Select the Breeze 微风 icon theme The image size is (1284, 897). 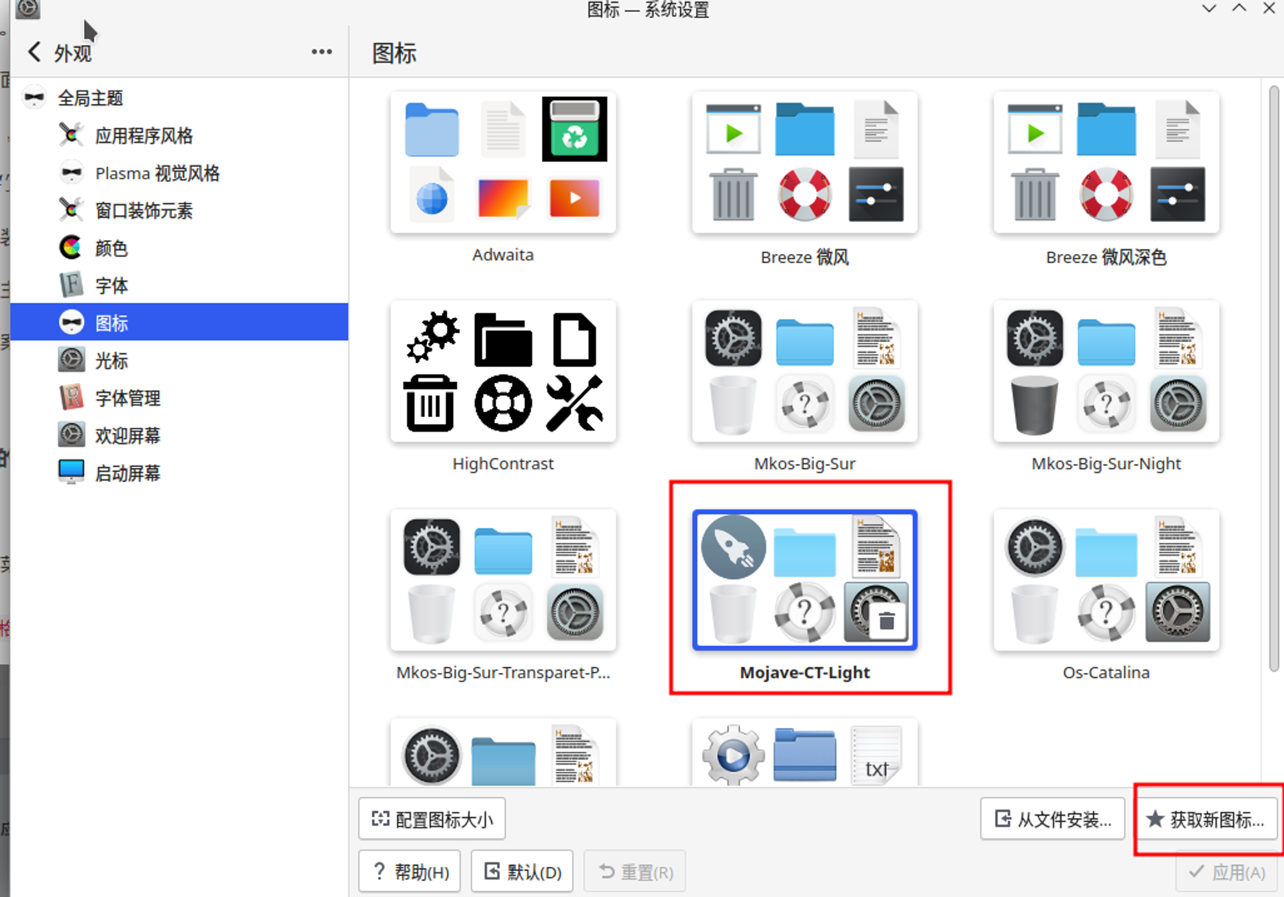click(x=805, y=162)
